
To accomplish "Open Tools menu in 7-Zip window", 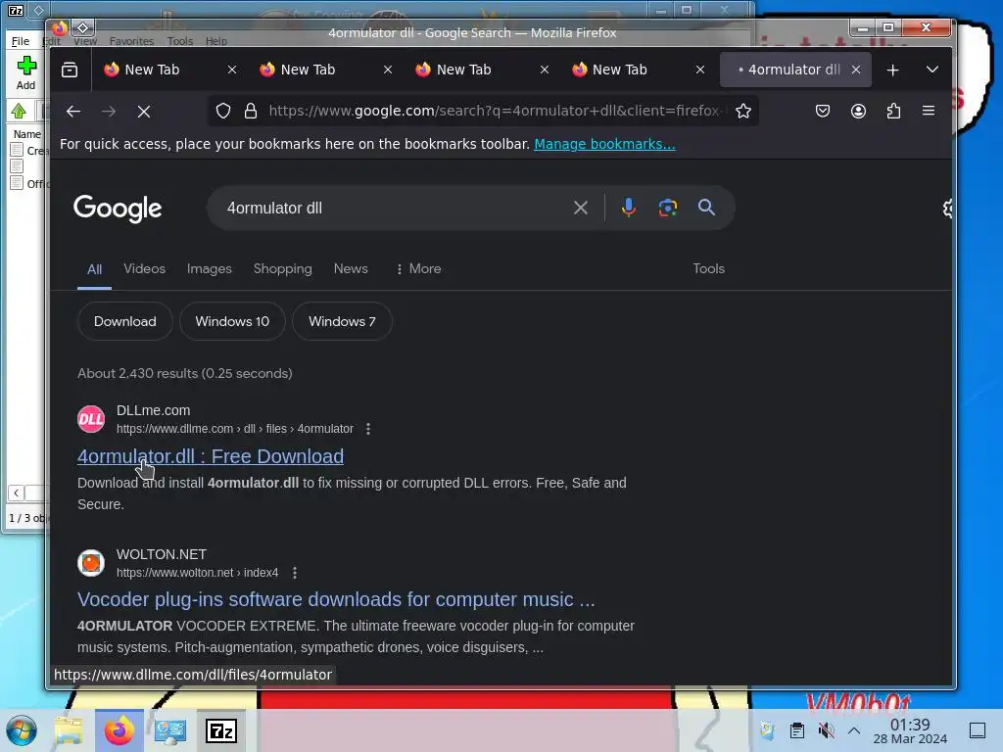I will click(180, 41).
